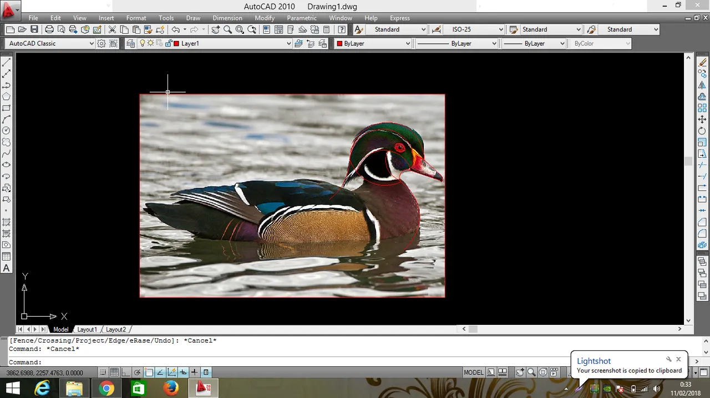
Task: Click the Undo arrow
Action: 175,29
